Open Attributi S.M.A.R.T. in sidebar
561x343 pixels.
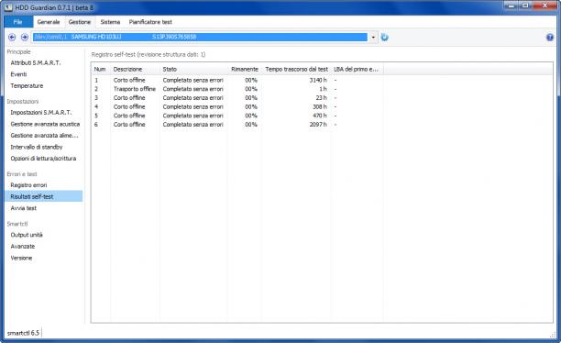[36, 62]
